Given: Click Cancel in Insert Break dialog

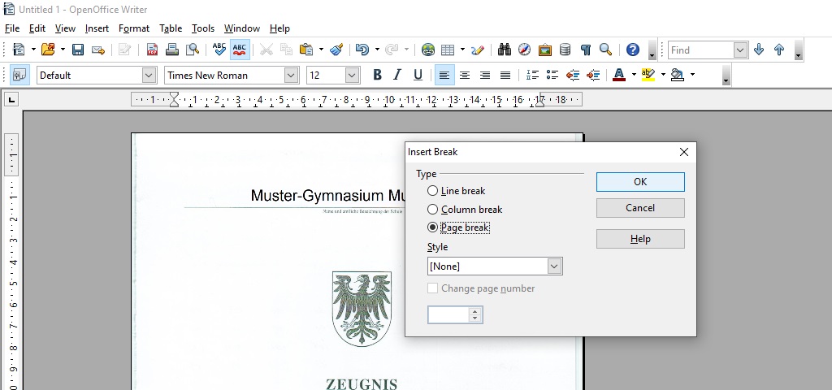Looking at the screenshot, I should point(640,208).
